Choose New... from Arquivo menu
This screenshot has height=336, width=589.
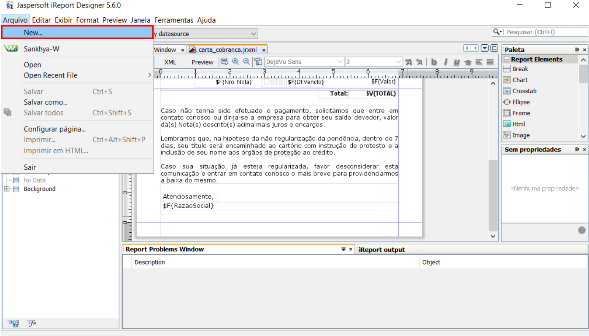click(x=77, y=32)
